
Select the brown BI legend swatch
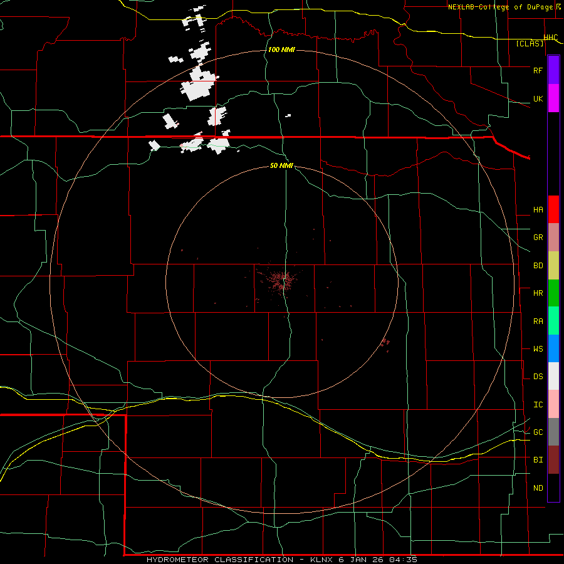click(x=553, y=460)
